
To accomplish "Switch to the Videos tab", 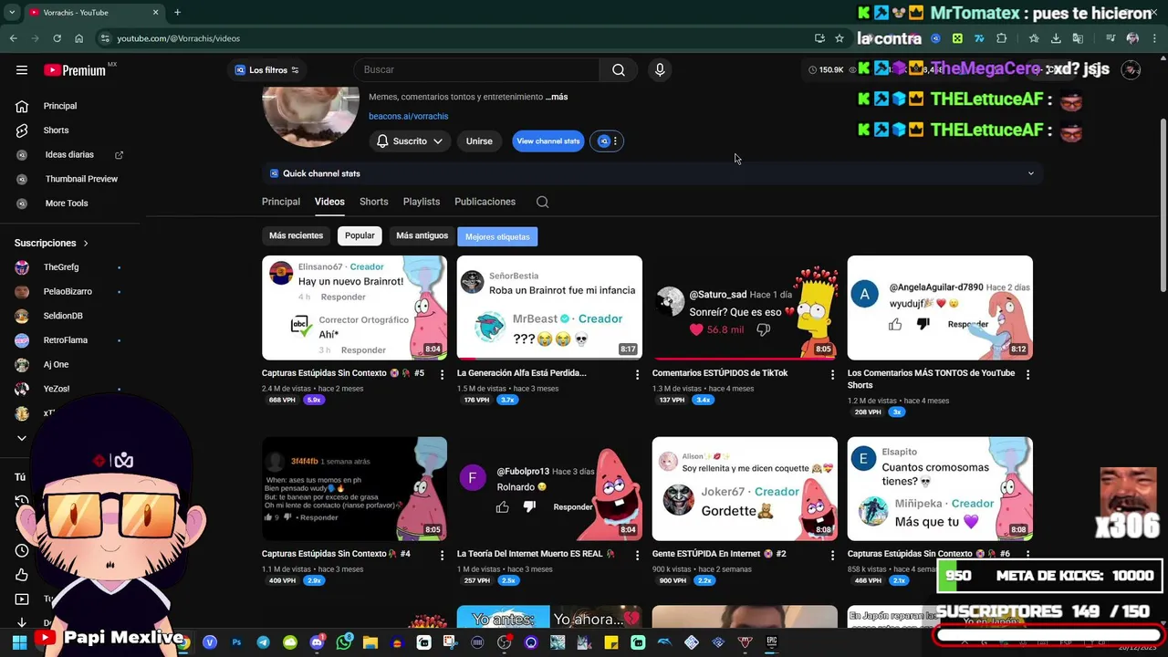I will pos(329,202).
